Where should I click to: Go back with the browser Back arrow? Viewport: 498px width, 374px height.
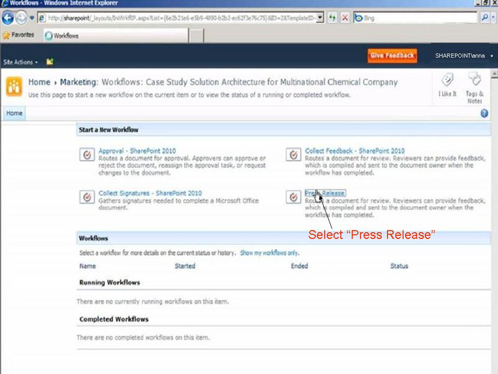click(x=8, y=18)
